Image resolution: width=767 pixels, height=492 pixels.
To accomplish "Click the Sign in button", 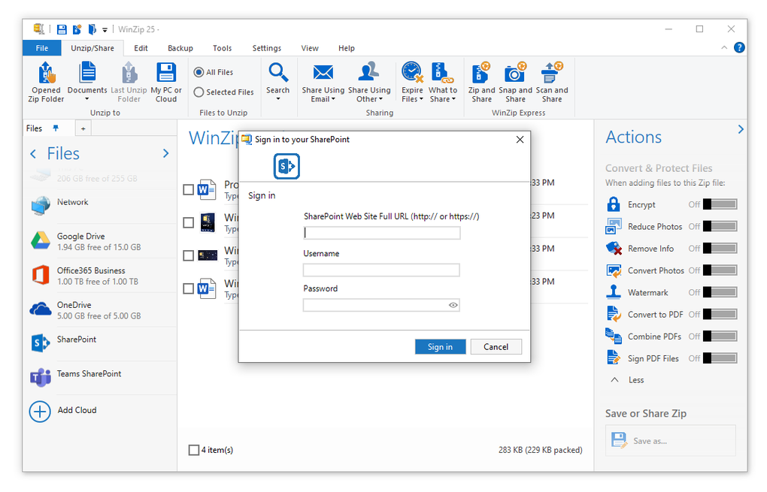I will [x=440, y=346].
